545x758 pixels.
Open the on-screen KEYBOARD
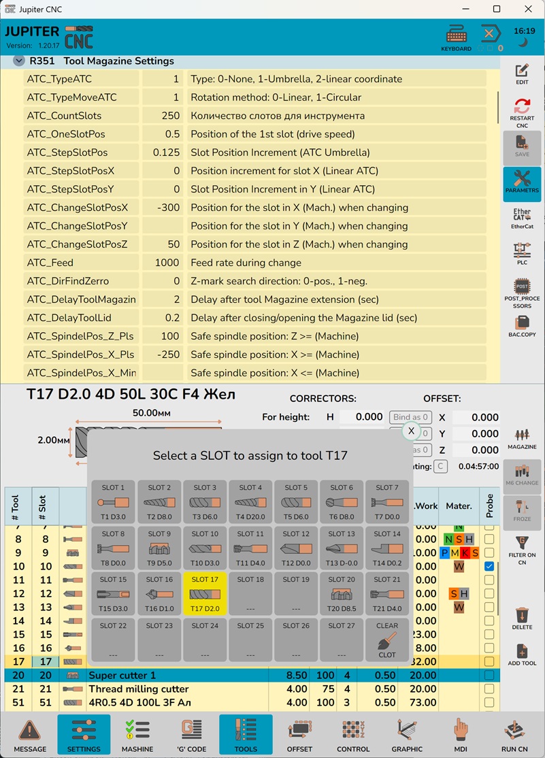[456, 38]
